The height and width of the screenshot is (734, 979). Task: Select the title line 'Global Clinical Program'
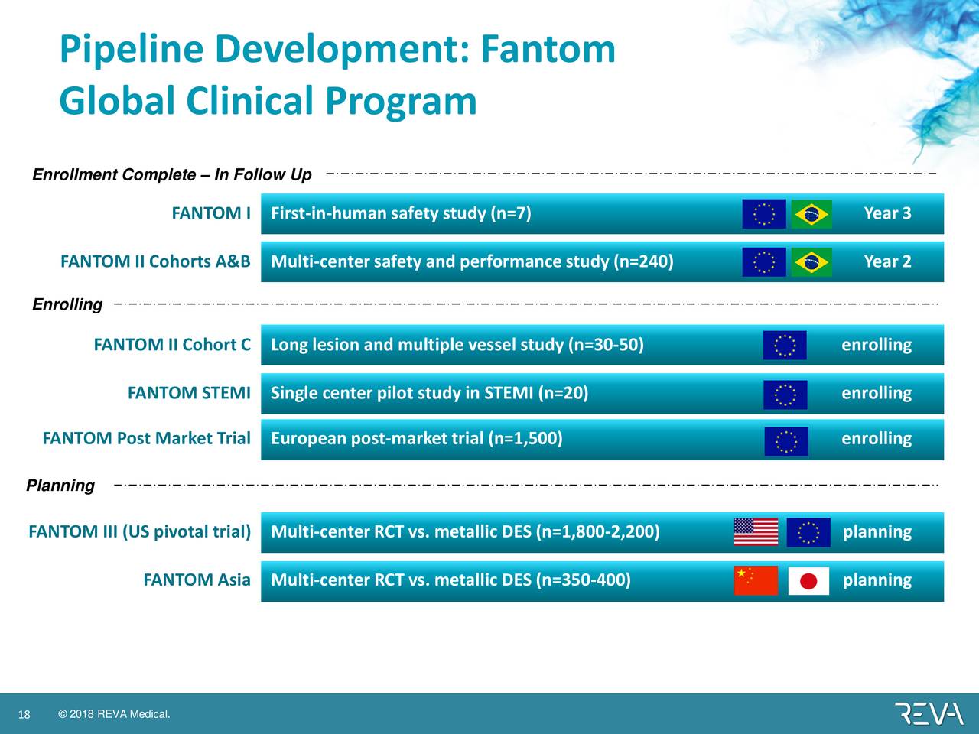[x=268, y=102]
